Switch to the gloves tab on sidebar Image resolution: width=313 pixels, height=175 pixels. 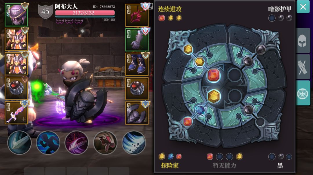click(303, 67)
